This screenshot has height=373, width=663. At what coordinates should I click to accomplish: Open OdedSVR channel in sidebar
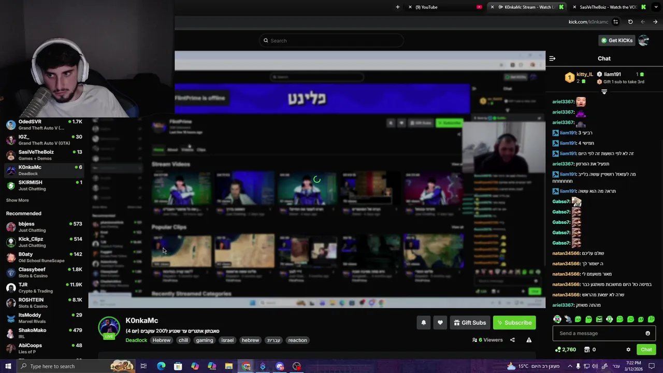[44, 125]
